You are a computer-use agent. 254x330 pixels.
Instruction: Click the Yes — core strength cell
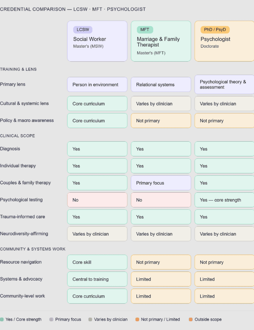(224, 200)
